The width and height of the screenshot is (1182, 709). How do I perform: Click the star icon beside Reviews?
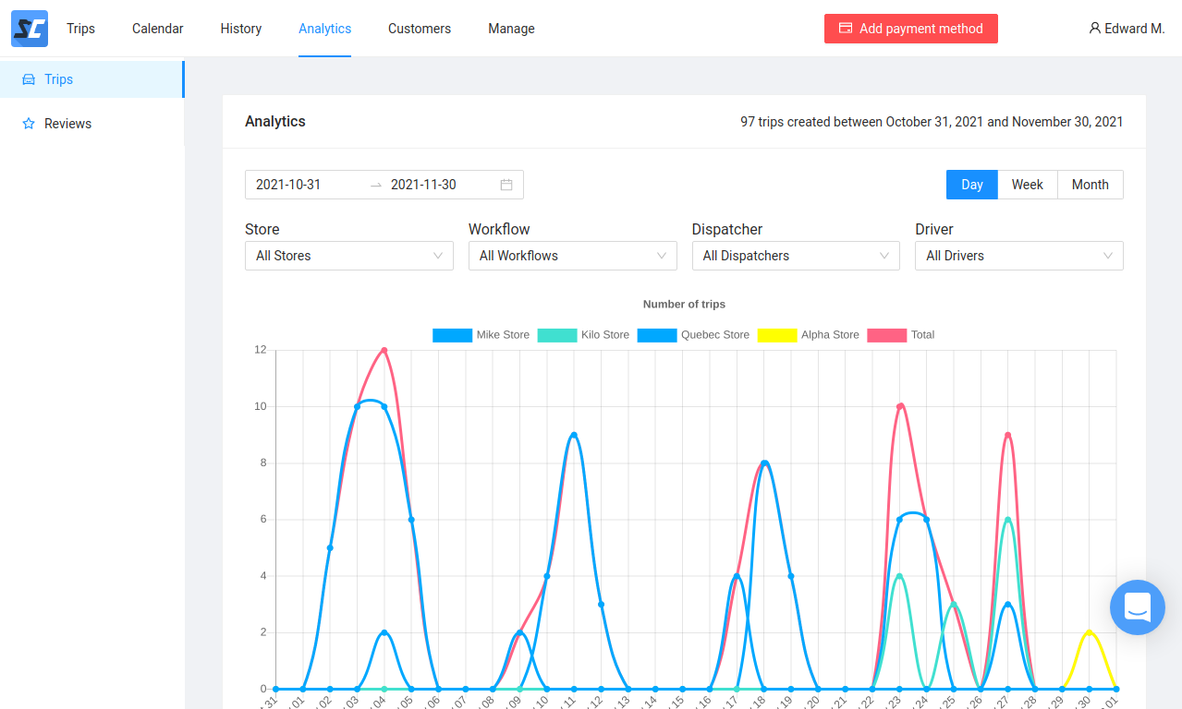28,123
